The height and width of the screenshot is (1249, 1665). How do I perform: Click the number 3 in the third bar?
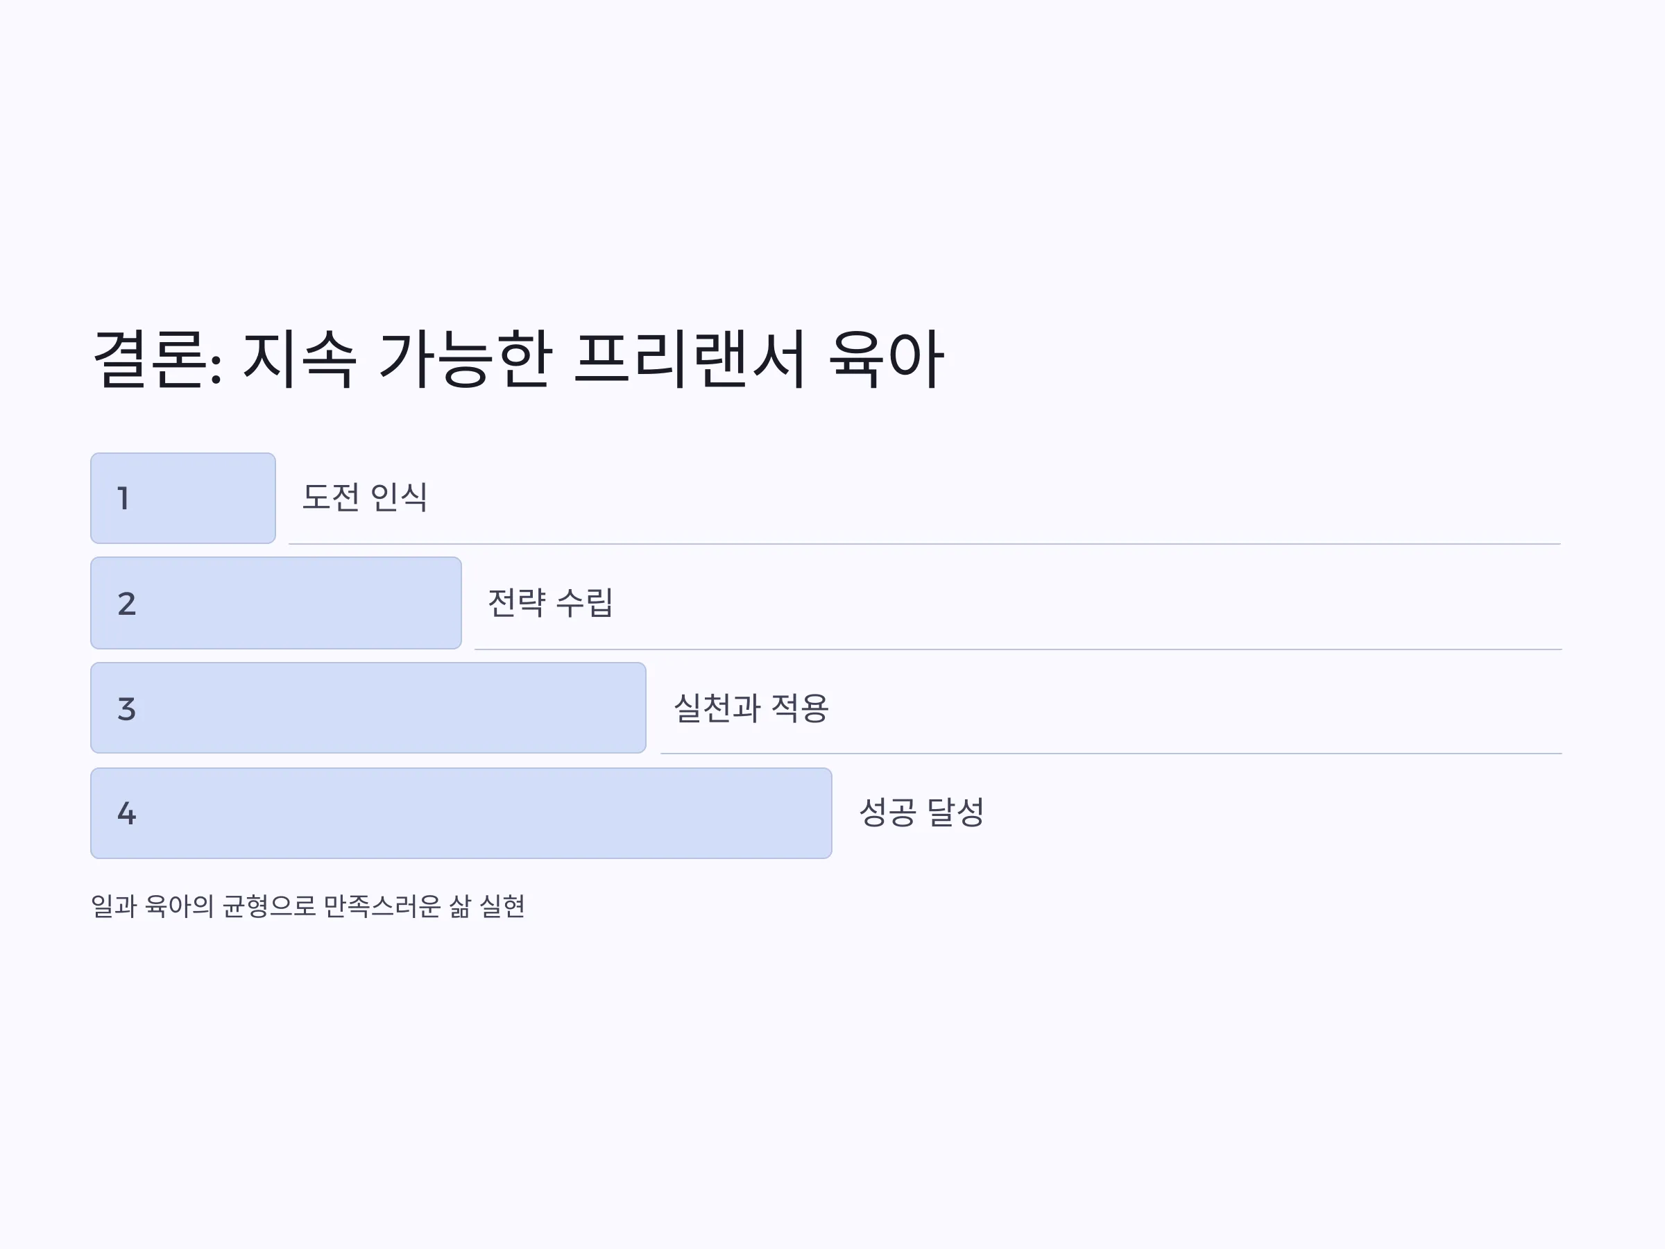126,709
